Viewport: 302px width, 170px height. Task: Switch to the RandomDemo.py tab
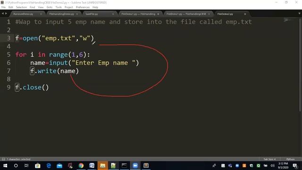[x=23, y=14]
